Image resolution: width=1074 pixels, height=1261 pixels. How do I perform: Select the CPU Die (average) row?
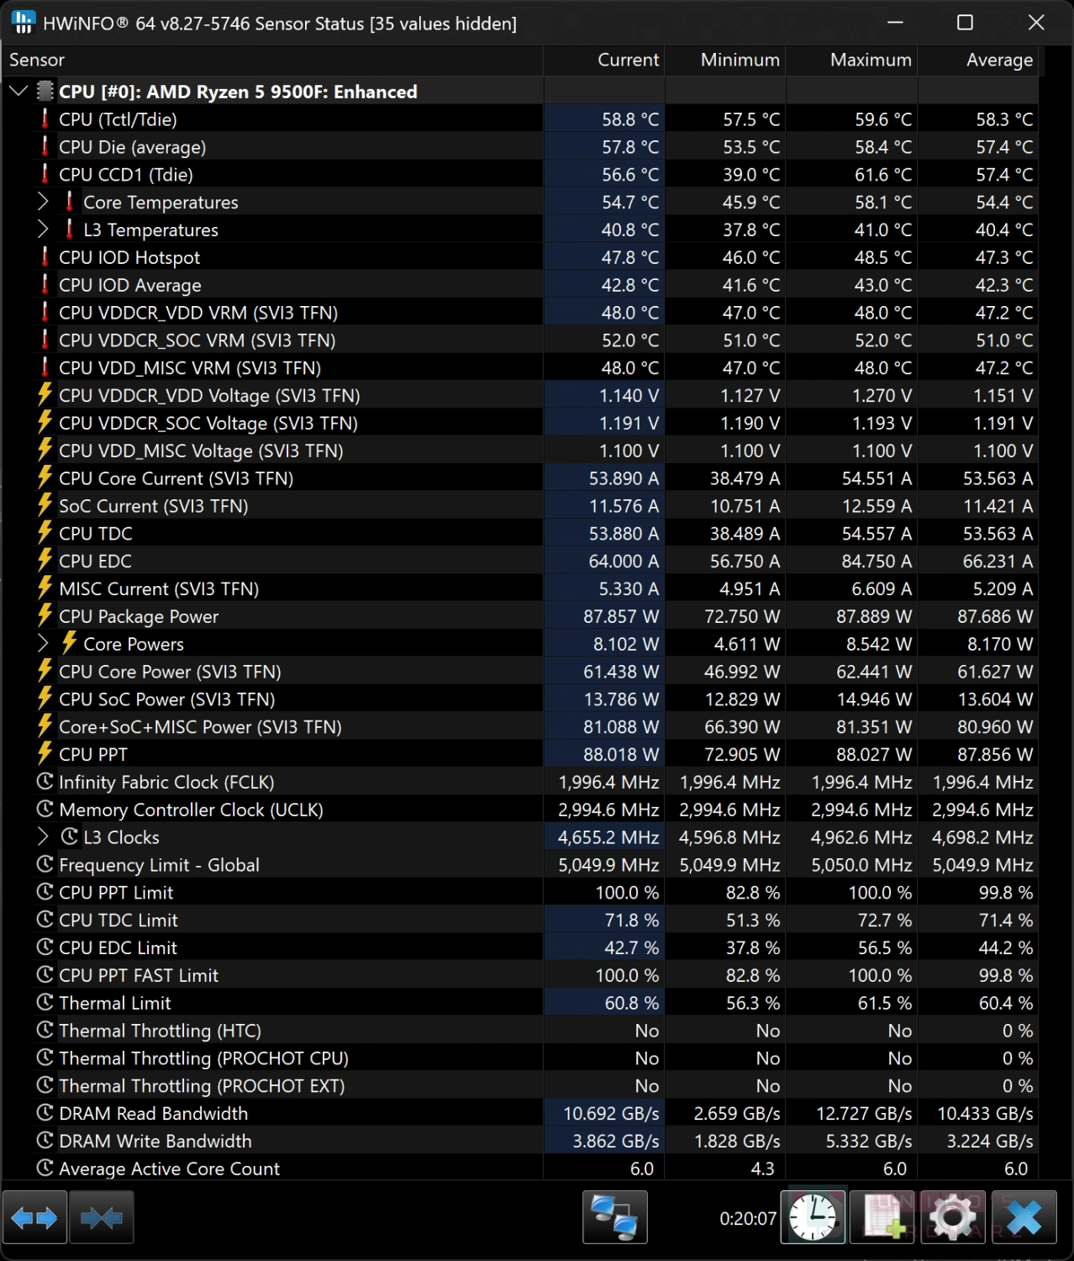click(x=520, y=147)
